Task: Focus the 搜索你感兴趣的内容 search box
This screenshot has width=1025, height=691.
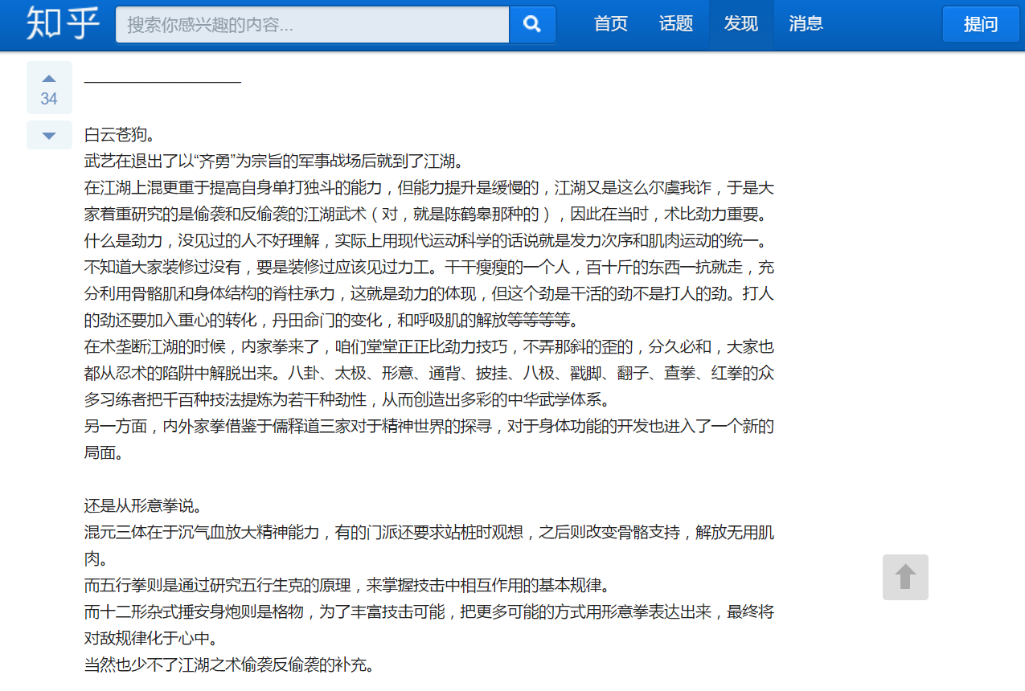Action: [x=312, y=25]
